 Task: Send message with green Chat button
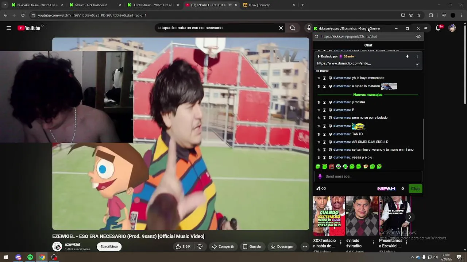(x=415, y=188)
